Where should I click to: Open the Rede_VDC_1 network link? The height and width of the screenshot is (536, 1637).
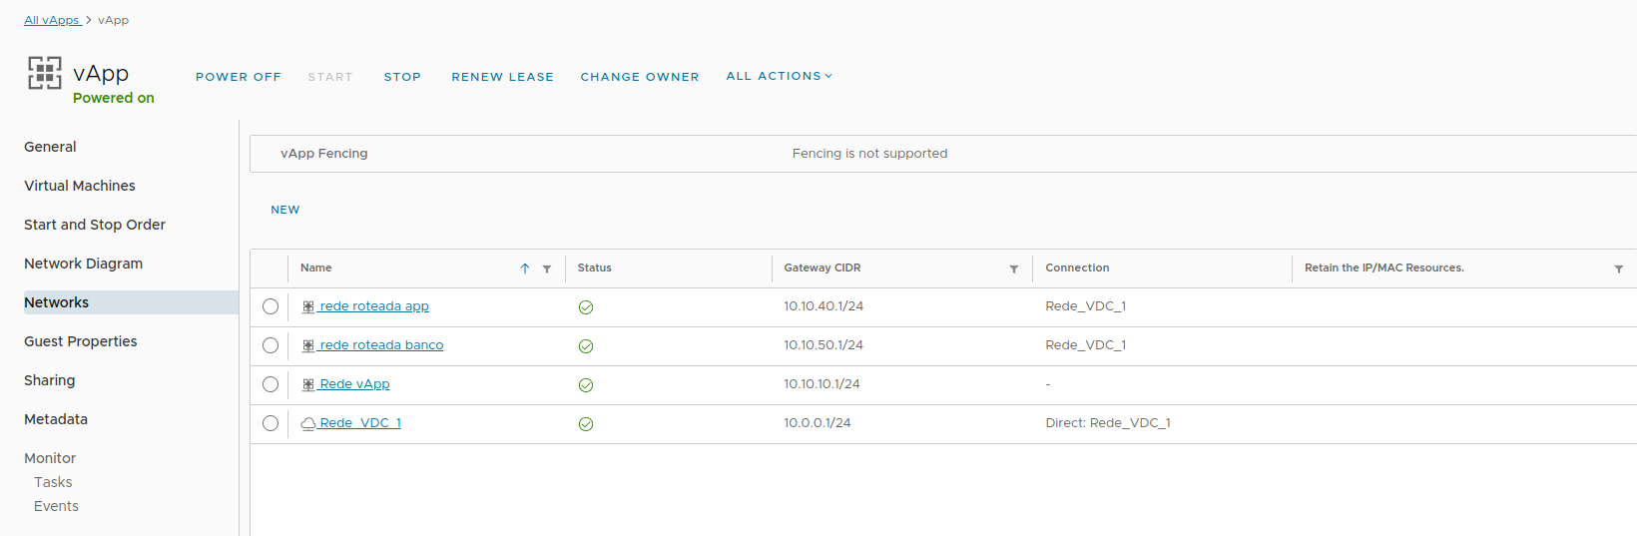(x=360, y=423)
